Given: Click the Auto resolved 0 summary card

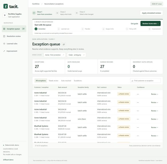Looking at the screenshot, I should (81, 66).
